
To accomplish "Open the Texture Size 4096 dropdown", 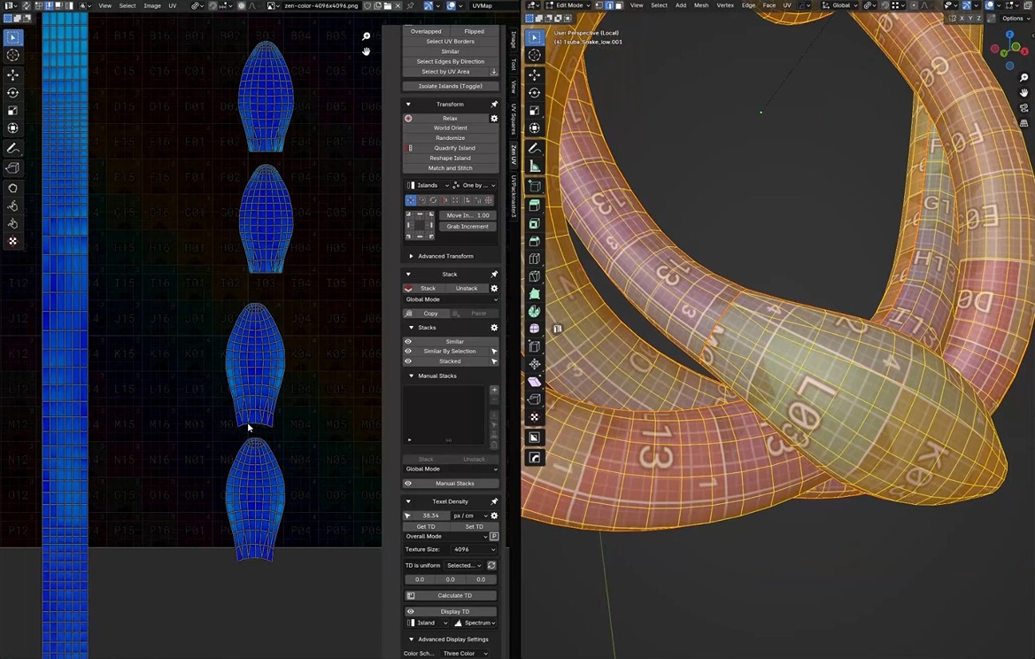I will point(474,549).
